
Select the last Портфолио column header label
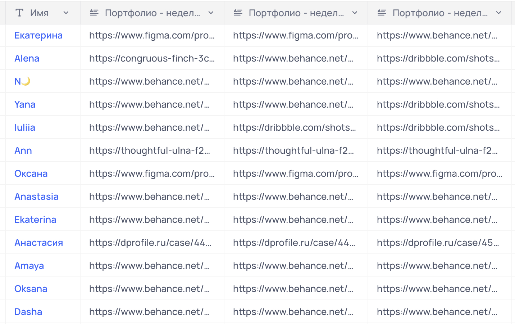440,13
